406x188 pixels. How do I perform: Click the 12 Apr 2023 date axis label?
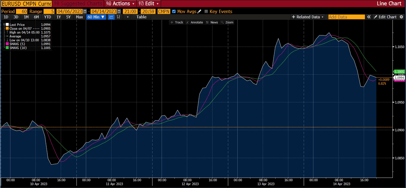click(191, 184)
